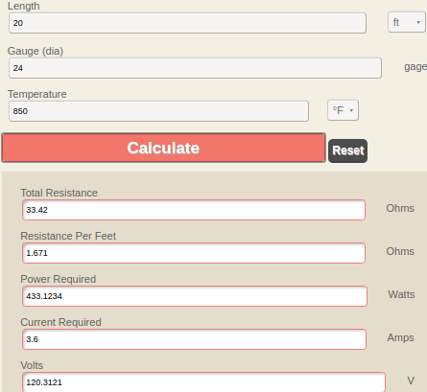Click the Watts unit label

coord(401,294)
